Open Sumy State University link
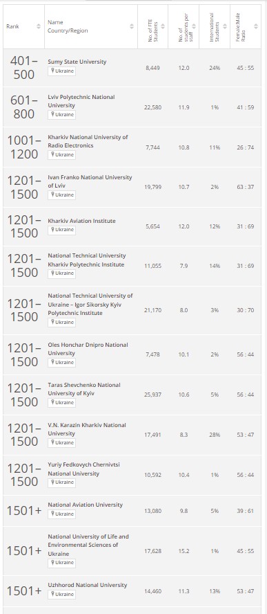The height and width of the screenshot is (614, 267). 77,62
